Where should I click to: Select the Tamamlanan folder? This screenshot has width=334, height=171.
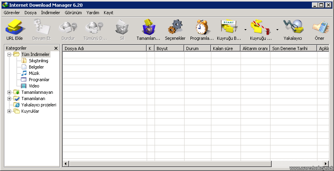click(33, 99)
